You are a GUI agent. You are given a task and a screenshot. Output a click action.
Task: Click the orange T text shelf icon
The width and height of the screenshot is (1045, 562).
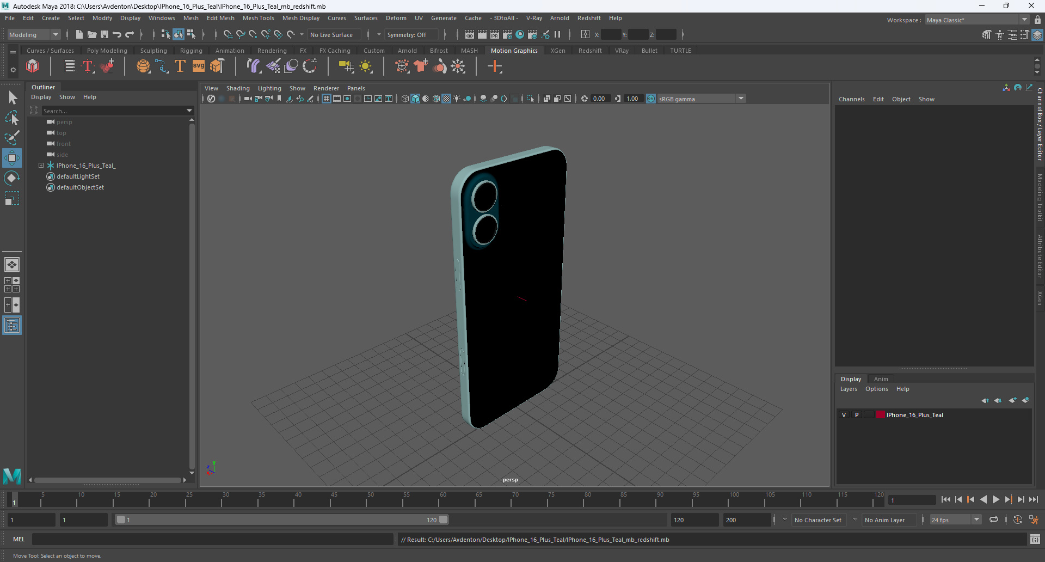(180, 66)
